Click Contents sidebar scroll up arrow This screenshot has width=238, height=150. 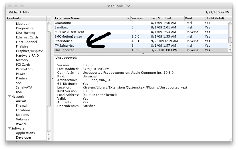tap(49, 134)
